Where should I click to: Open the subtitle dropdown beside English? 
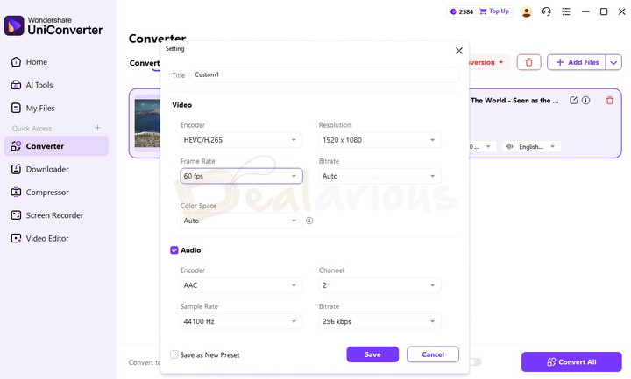(x=481, y=147)
